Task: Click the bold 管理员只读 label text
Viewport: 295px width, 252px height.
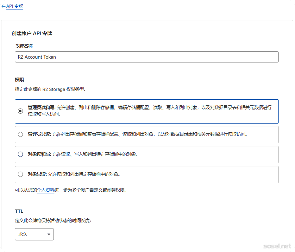Action: point(39,134)
